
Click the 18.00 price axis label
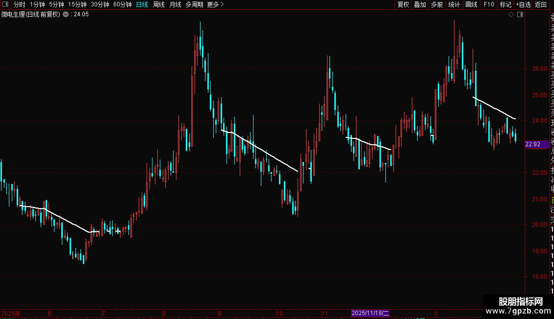tap(539, 277)
